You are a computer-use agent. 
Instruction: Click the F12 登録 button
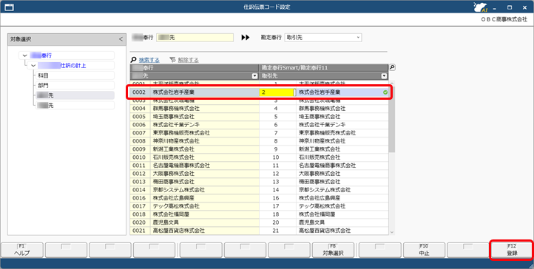pyautogui.click(x=512, y=250)
